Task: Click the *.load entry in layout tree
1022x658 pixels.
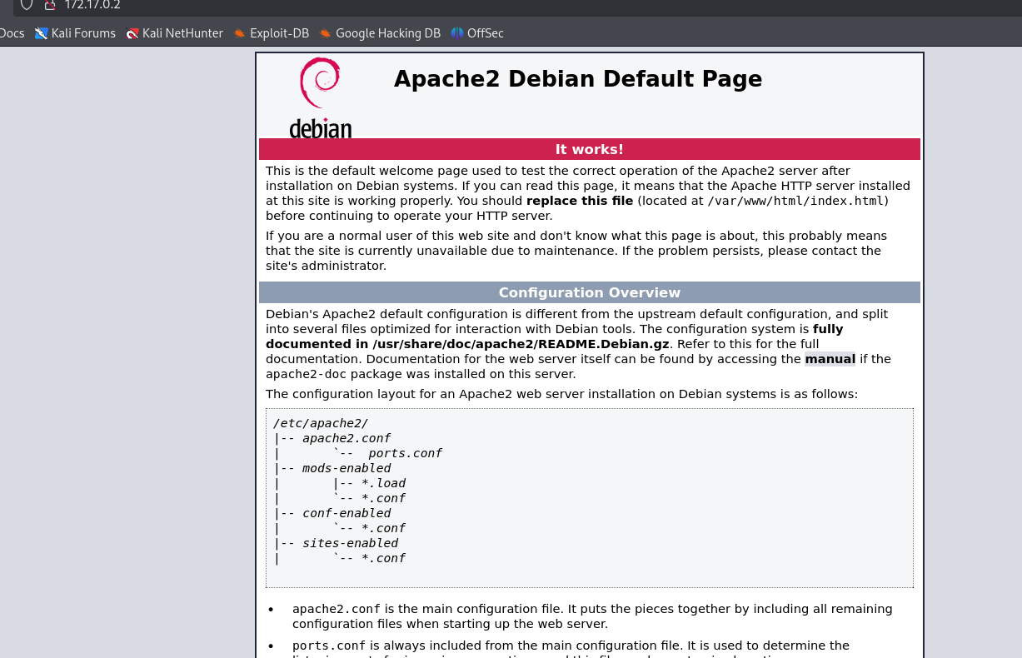Action: click(x=383, y=483)
